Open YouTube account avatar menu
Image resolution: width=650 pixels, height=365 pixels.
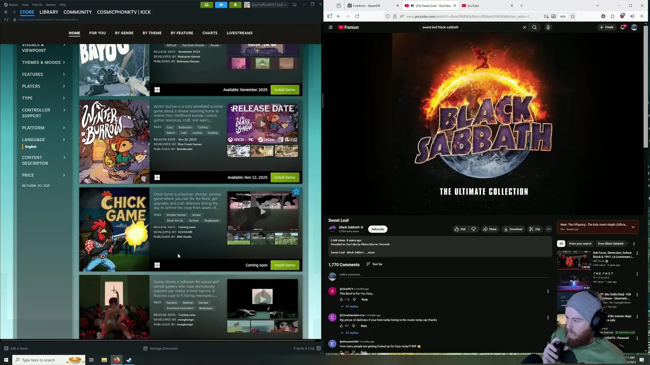click(634, 27)
